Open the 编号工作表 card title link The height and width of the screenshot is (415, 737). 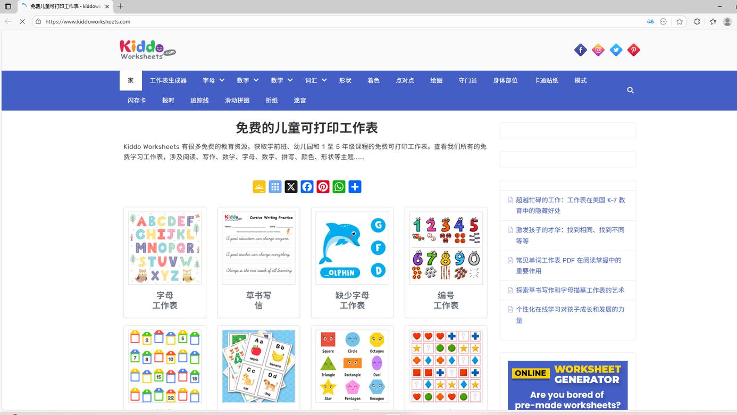[446, 300]
